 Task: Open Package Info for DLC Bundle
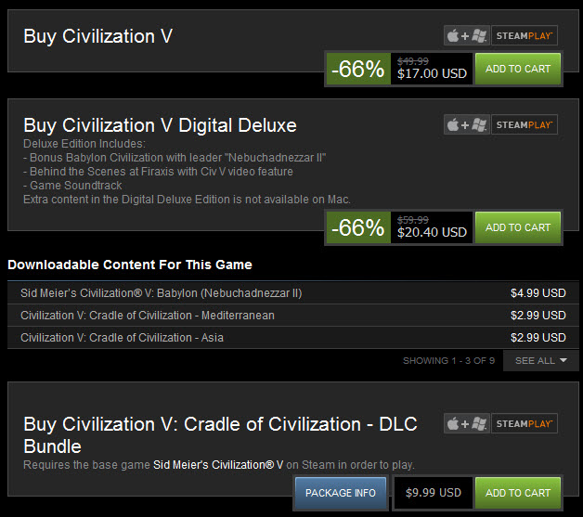(341, 493)
